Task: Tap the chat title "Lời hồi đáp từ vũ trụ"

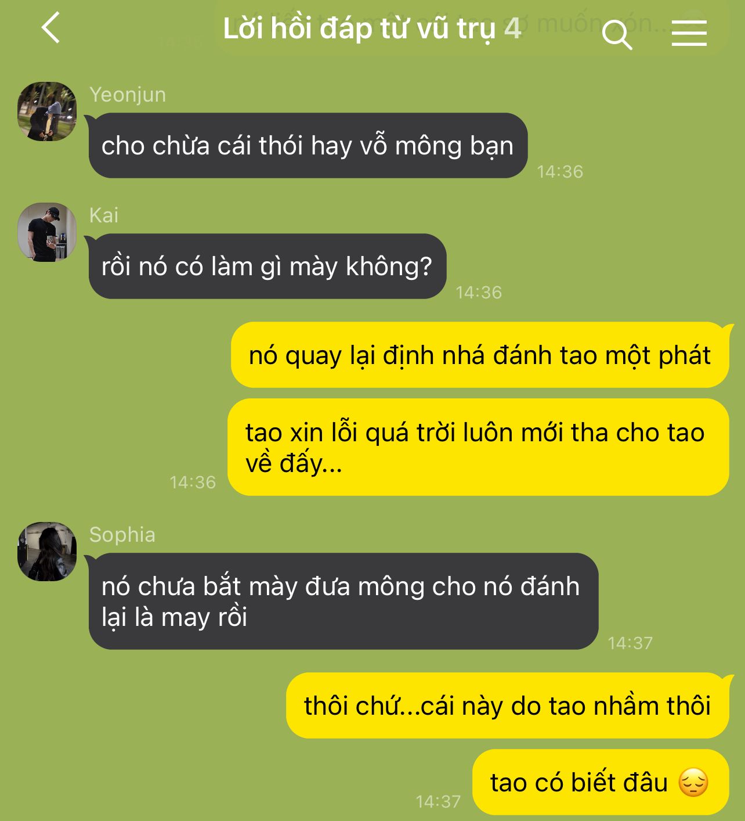Action: [x=359, y=28]
